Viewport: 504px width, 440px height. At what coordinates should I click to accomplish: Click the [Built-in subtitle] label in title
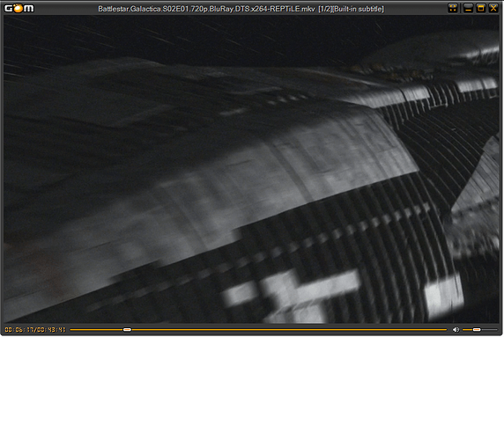pos(359,9)
